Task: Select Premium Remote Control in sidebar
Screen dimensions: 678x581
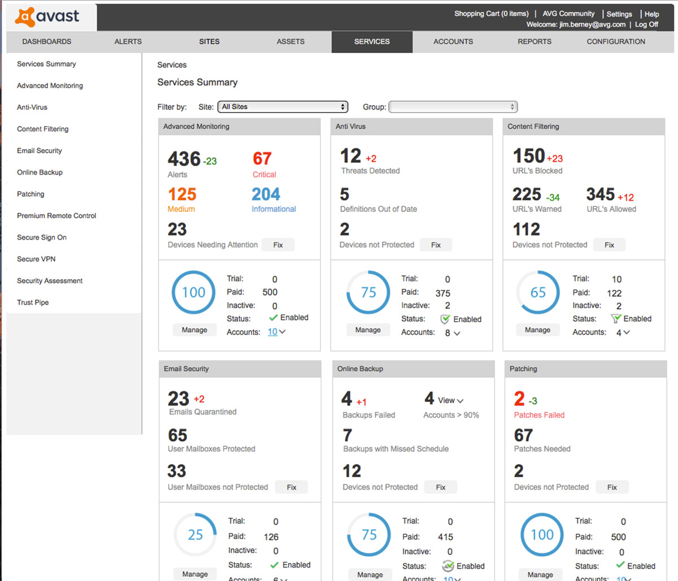Action: (x=56, y=215)
